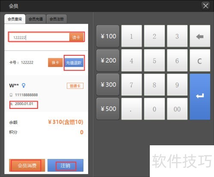This screenshot has height=177, width=214.
Task: Tap keypad digit 5
Action: (155, 60)
